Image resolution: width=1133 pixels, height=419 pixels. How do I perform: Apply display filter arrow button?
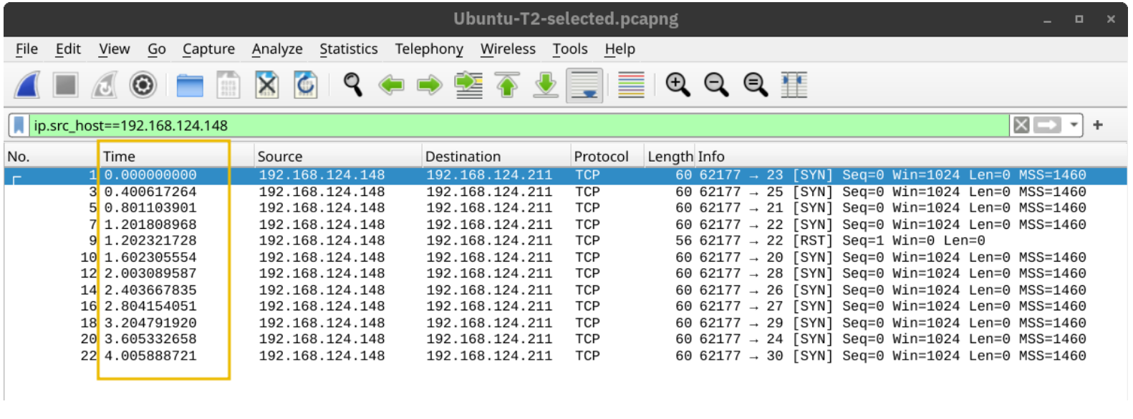(1047, 125)
